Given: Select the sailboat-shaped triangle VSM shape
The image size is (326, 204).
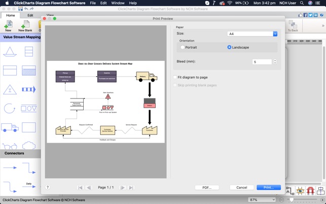Looking at the screenshot, I should coord(10,51).
